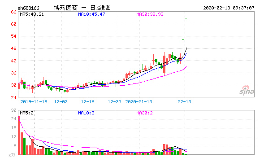Click the 24 price axis label
The height and width of the screenshot is (162, 264).
(x=13, y=98)
